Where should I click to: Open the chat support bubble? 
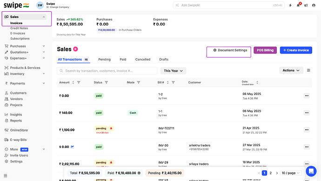pos(311,171)
